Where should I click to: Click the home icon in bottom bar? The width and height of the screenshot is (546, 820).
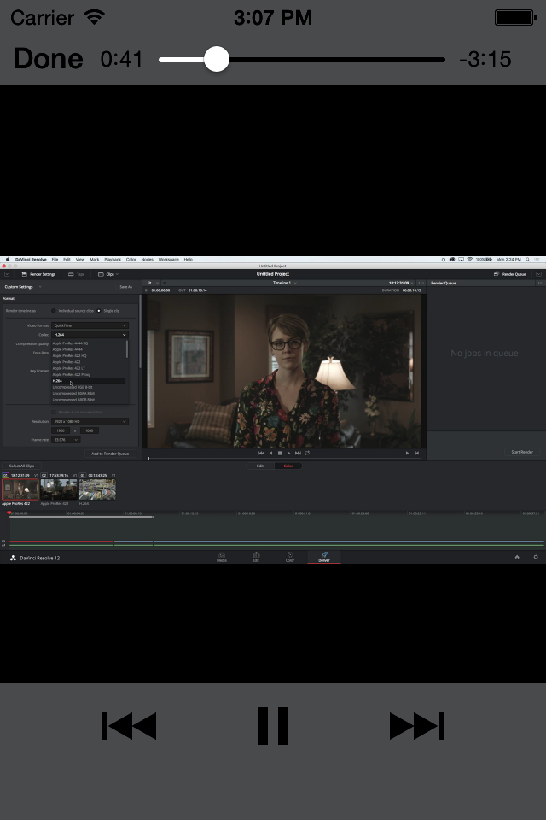(x=516, y=557)
